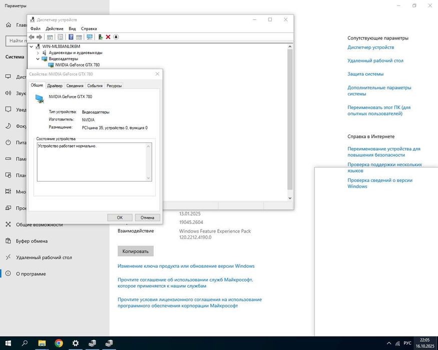Click the Forward arrow in Device Manager toolbar
The width and height of the screenshot is (438, 350).
(x=40, y=37)
